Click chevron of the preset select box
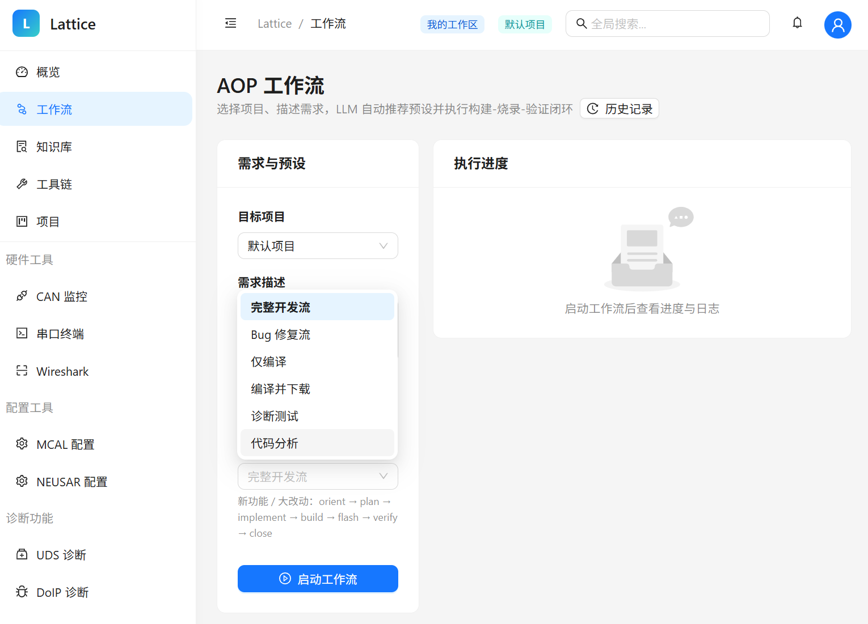 (384, 477)
